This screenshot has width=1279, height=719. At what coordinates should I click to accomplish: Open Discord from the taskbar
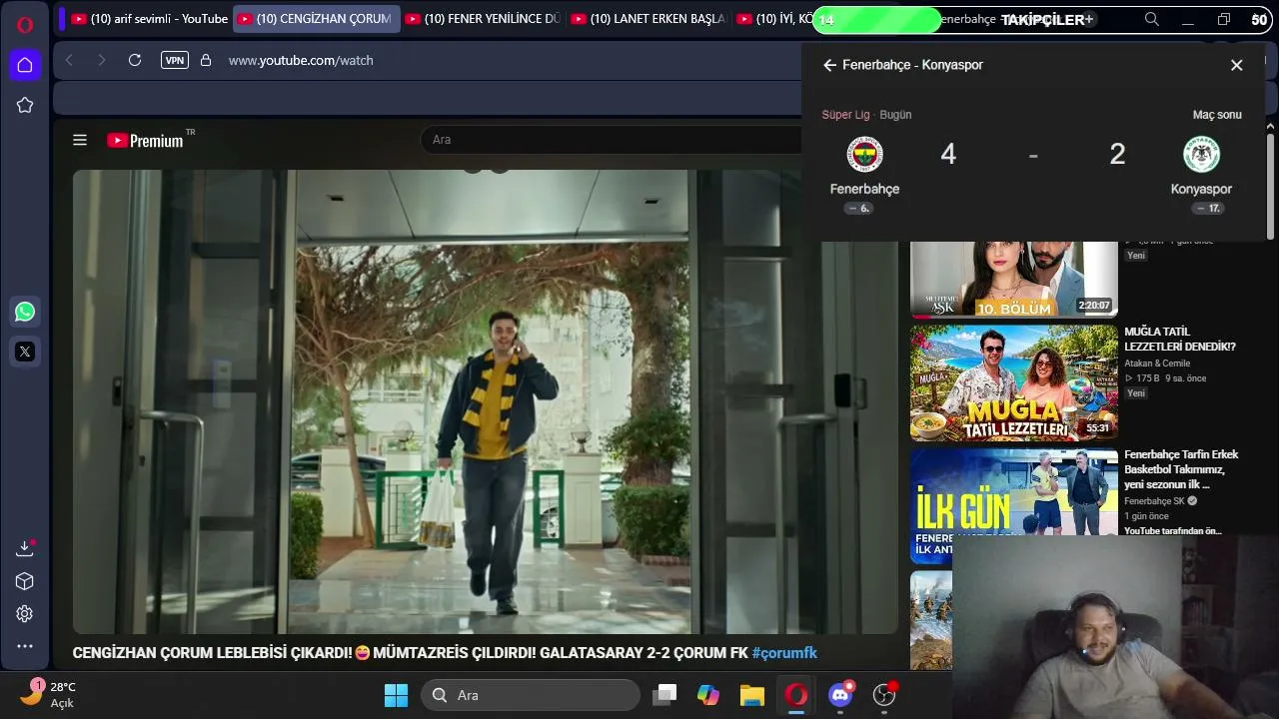[840, 695]
